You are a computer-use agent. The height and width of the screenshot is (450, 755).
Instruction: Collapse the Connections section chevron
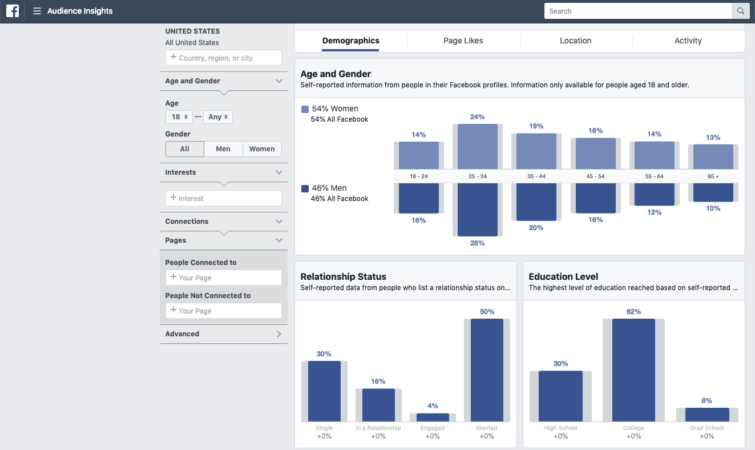(279, 222)
